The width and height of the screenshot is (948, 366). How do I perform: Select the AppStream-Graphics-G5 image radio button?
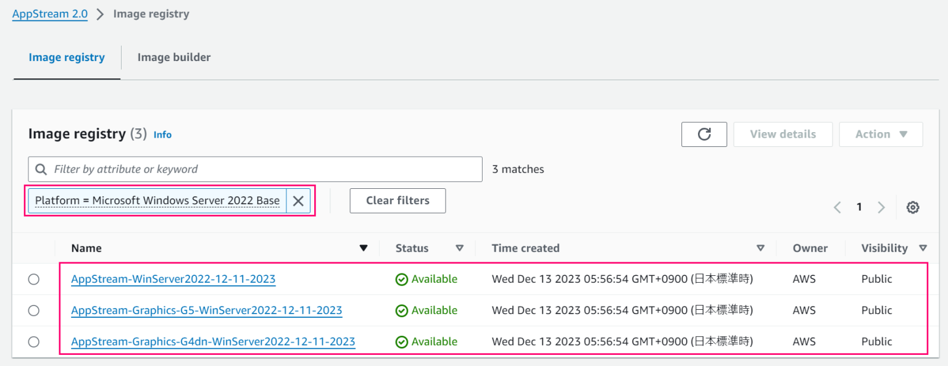coord(34,310)
